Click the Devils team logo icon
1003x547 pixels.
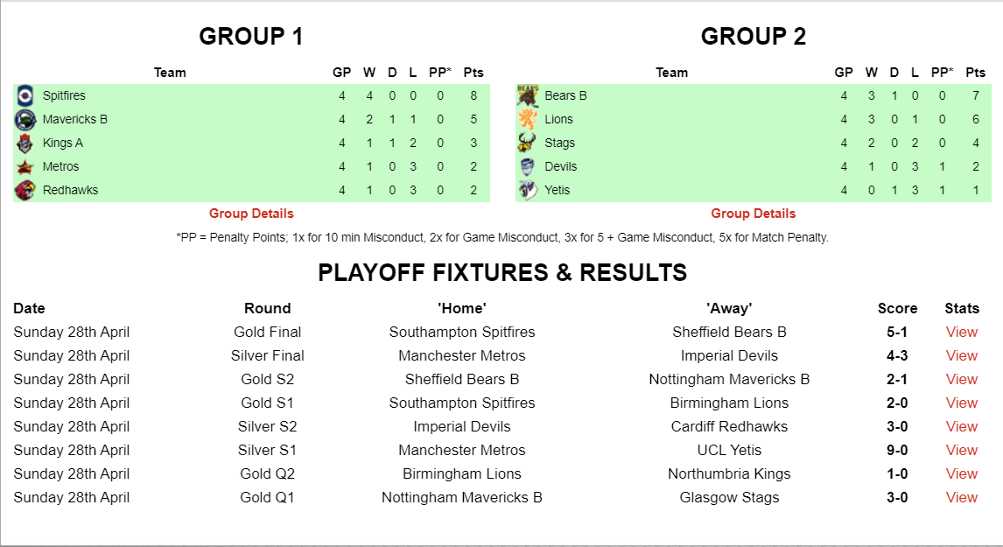pyautogui.click(x=527, y=166)
